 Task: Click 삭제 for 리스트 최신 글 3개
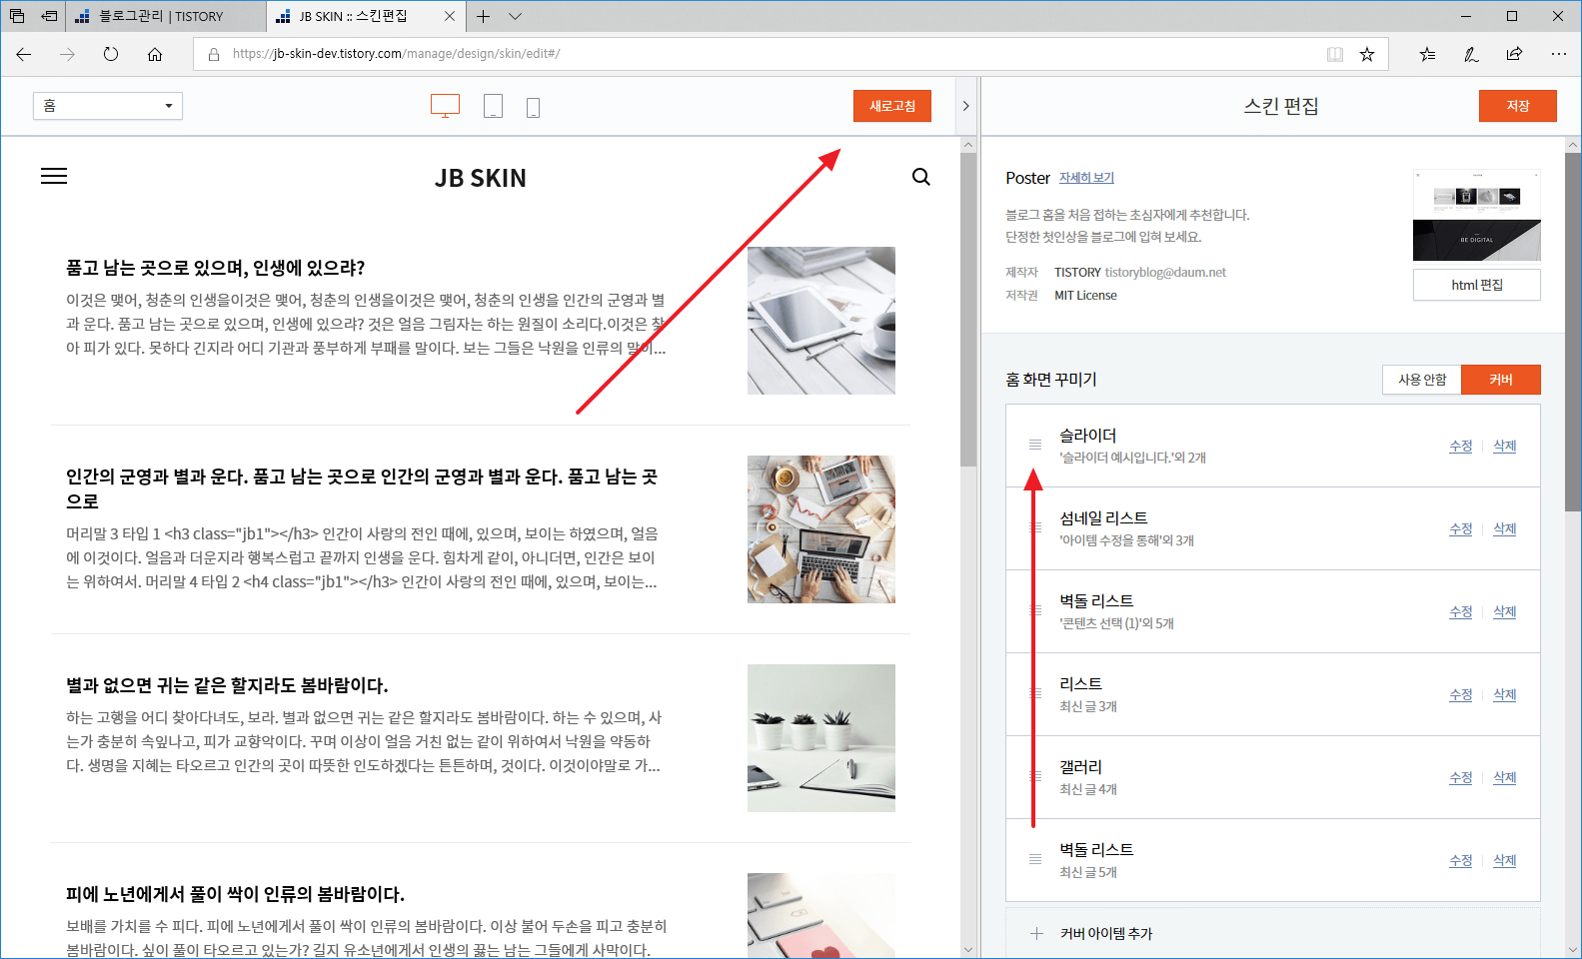1505,695
